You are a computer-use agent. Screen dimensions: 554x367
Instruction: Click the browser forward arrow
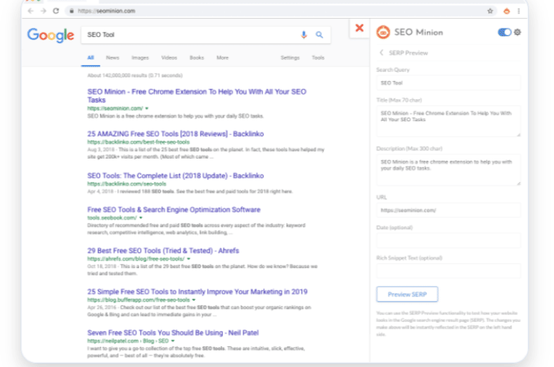[x=43, y=11]
